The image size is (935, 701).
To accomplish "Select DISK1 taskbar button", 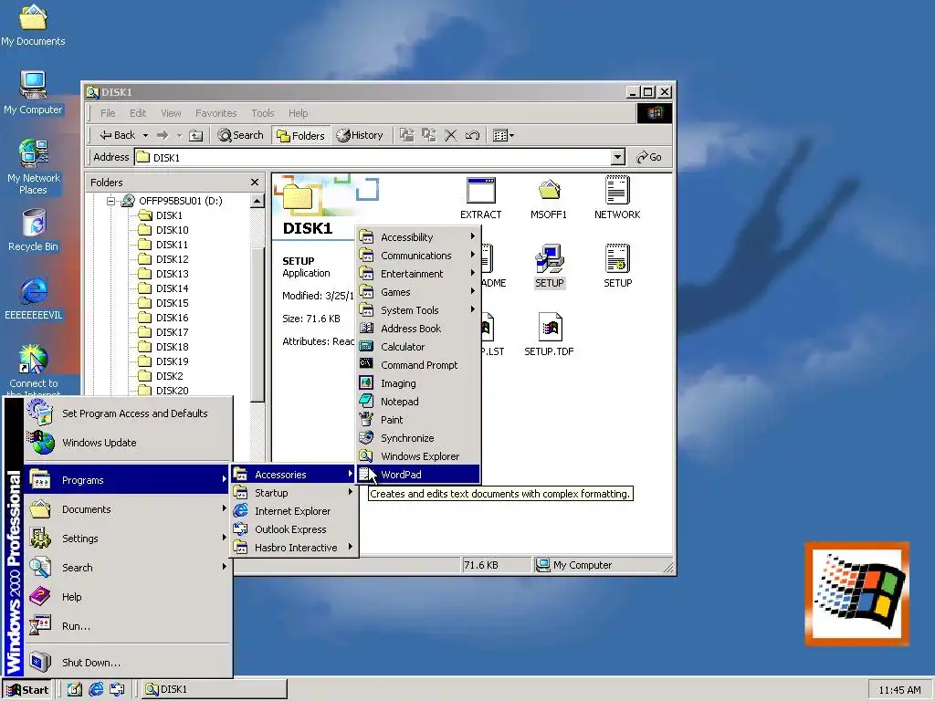I will tap(215, 690).
